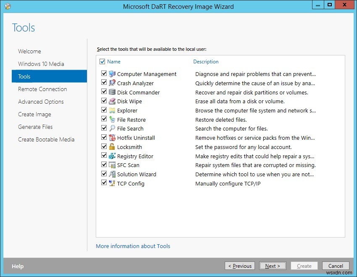Click the Solution Wizard icon

click(x=112, y=174)
